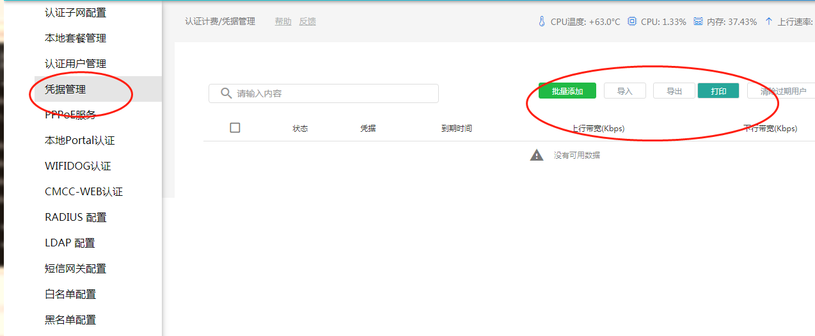Toggle the select-all checkbox in table header

pyautogui.click(x=235, y=128)
